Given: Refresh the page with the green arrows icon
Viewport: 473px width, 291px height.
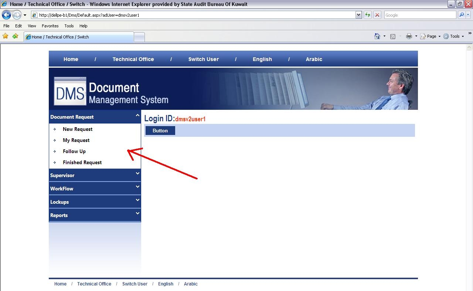Looking at the screenshot, I should 368,15.
